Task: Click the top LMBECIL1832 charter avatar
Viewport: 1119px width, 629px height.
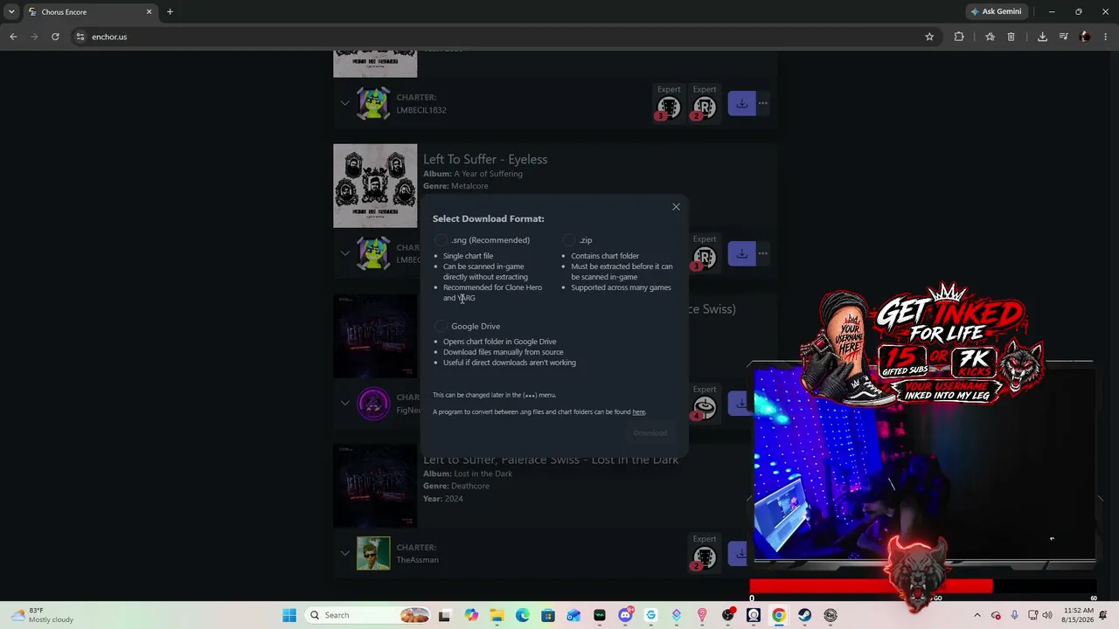Action: pyautogui.click(x=373, y=104)
